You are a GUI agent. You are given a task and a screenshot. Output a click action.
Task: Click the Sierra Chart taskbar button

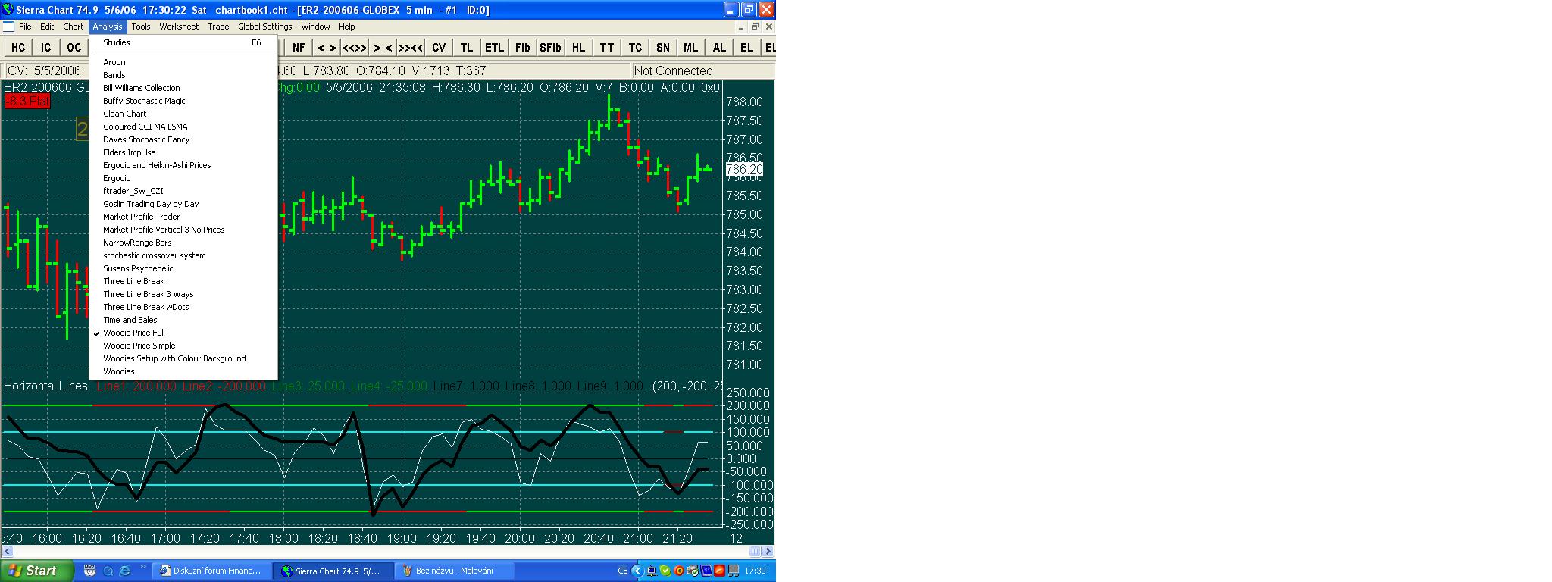click(333, 571)
